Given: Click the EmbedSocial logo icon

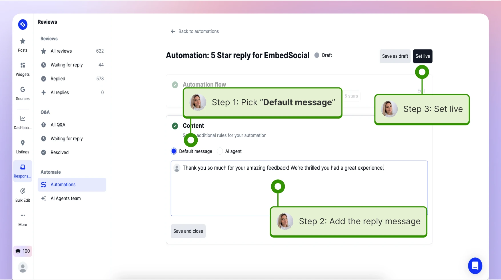Looking at the screenshot, I should (x=23, y=25).
